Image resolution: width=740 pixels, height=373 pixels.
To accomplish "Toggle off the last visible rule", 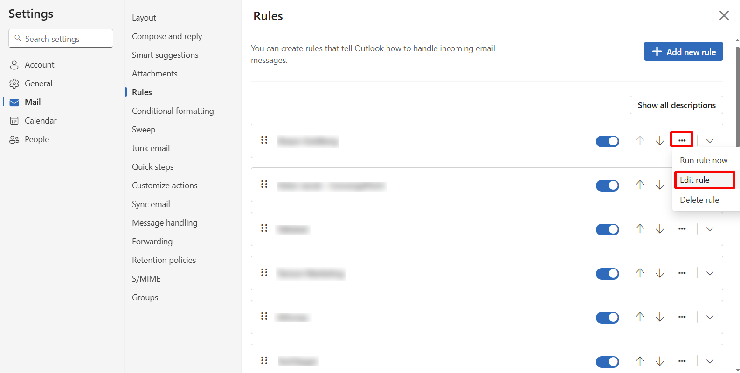I will pos(607,361).
